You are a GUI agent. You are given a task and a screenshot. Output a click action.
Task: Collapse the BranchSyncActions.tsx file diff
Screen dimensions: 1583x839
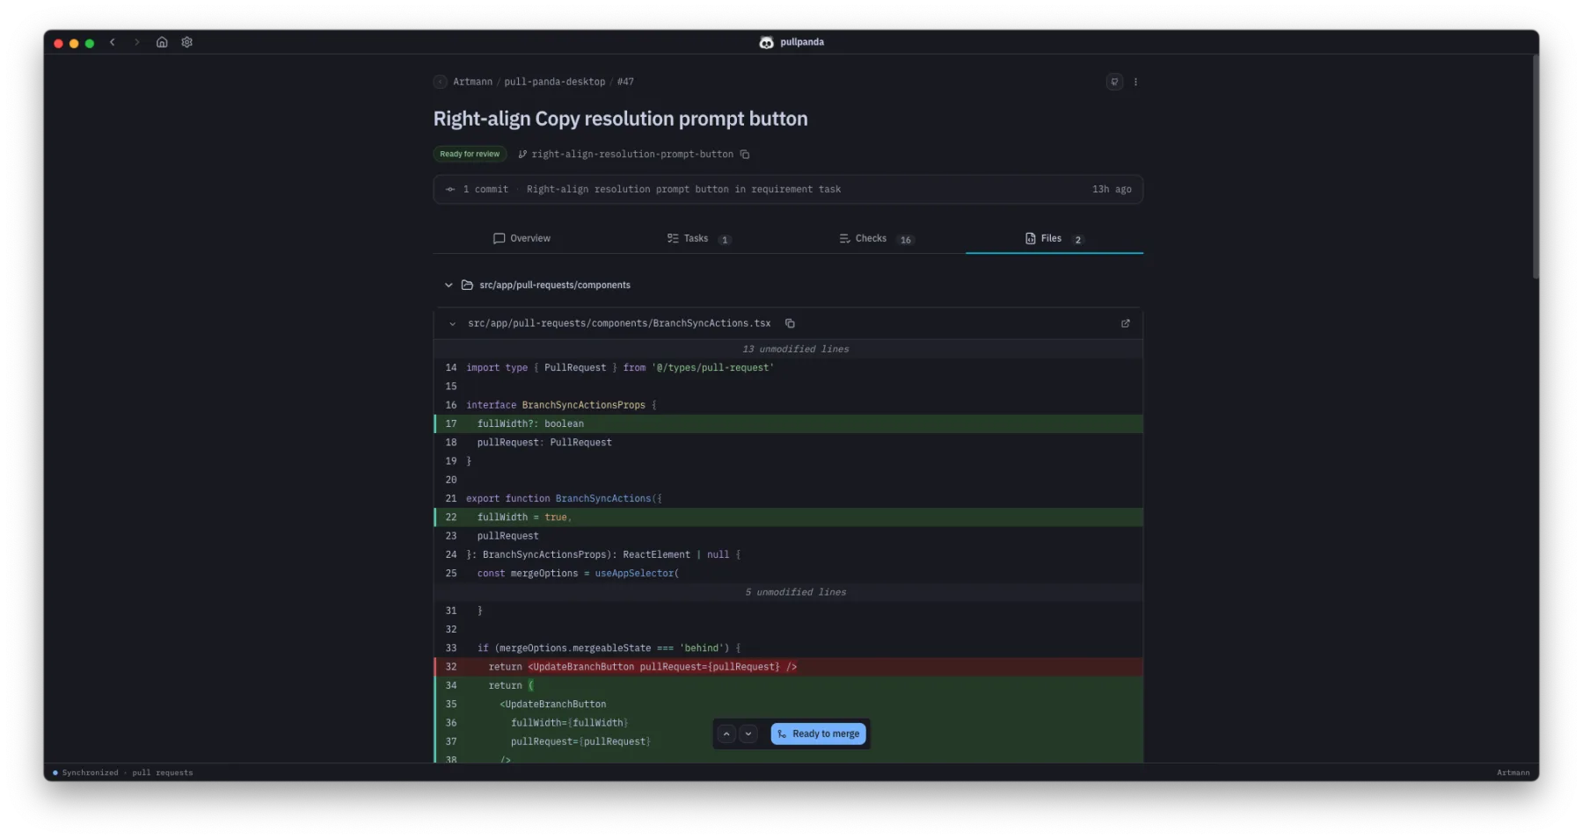tap(452, 324)
